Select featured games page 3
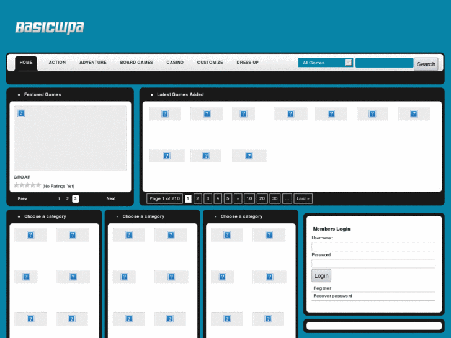This screenshot has height=338, width=451. tap(75, 199)
